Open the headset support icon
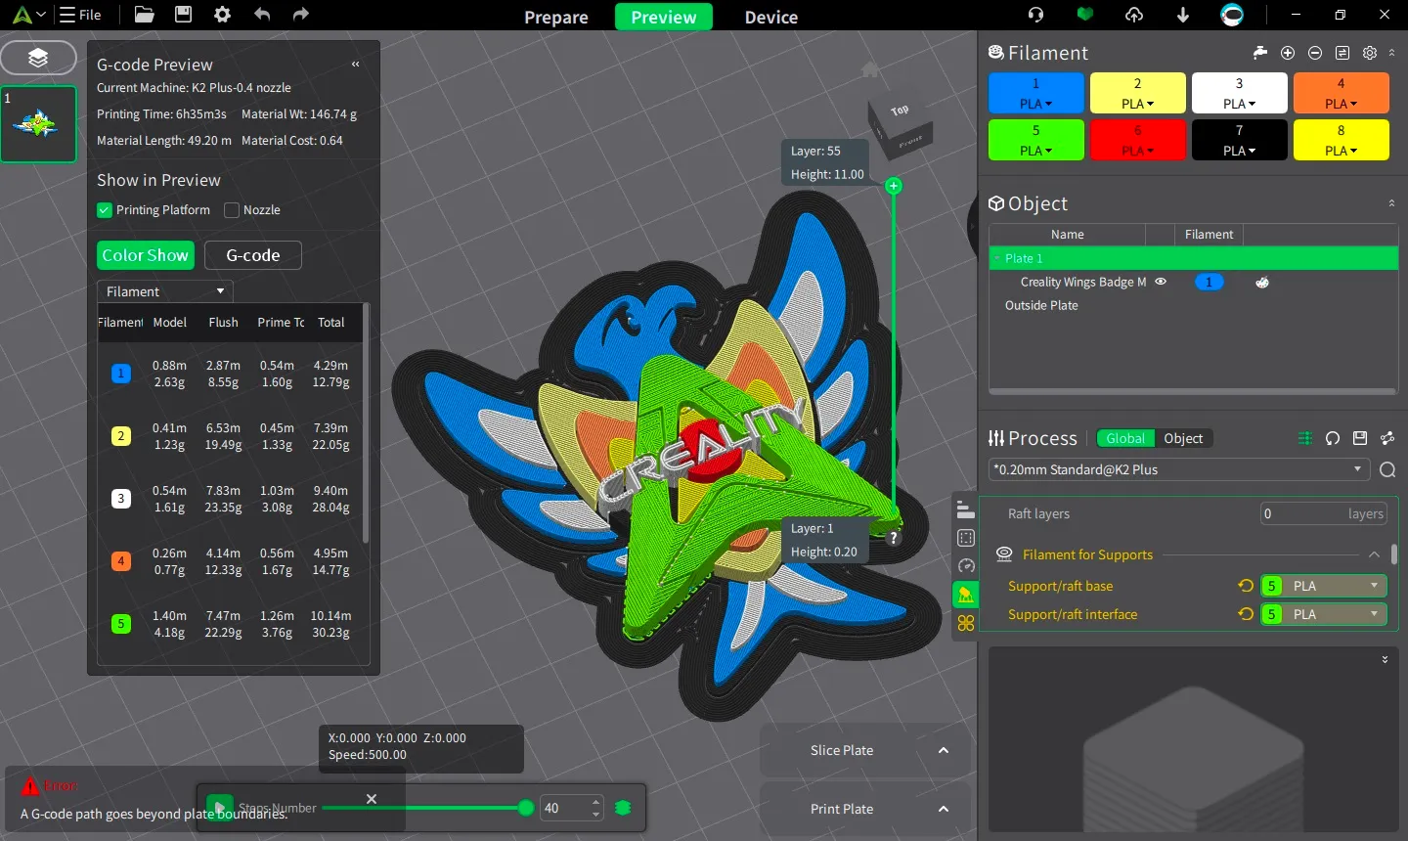The height and width of the screenshot is (841, 1408). click(x=1035, y=15)
